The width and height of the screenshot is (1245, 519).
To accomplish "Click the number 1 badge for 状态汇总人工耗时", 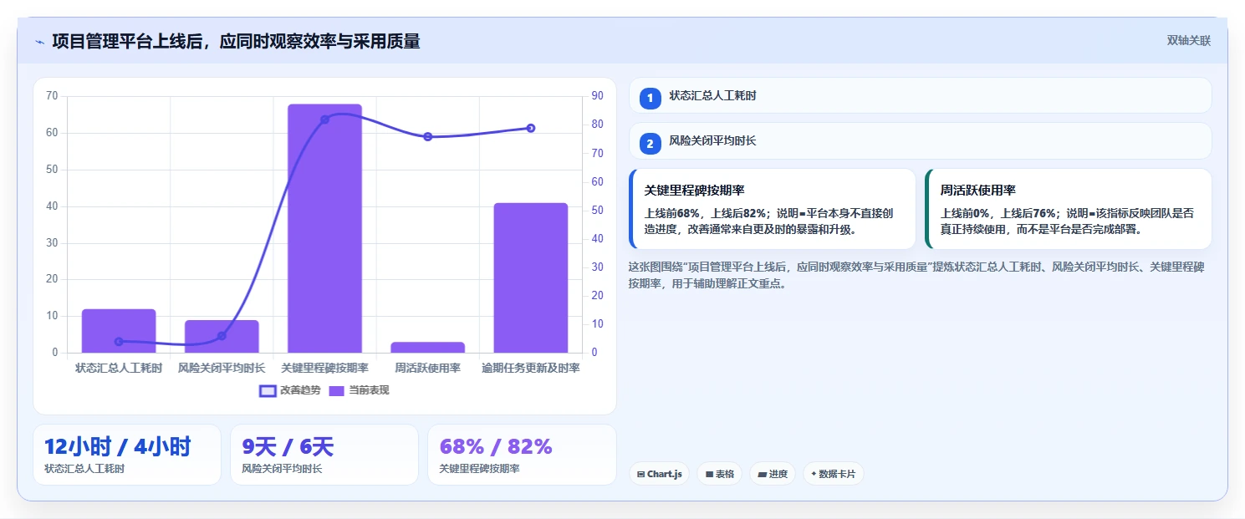I will pos(650,98).
